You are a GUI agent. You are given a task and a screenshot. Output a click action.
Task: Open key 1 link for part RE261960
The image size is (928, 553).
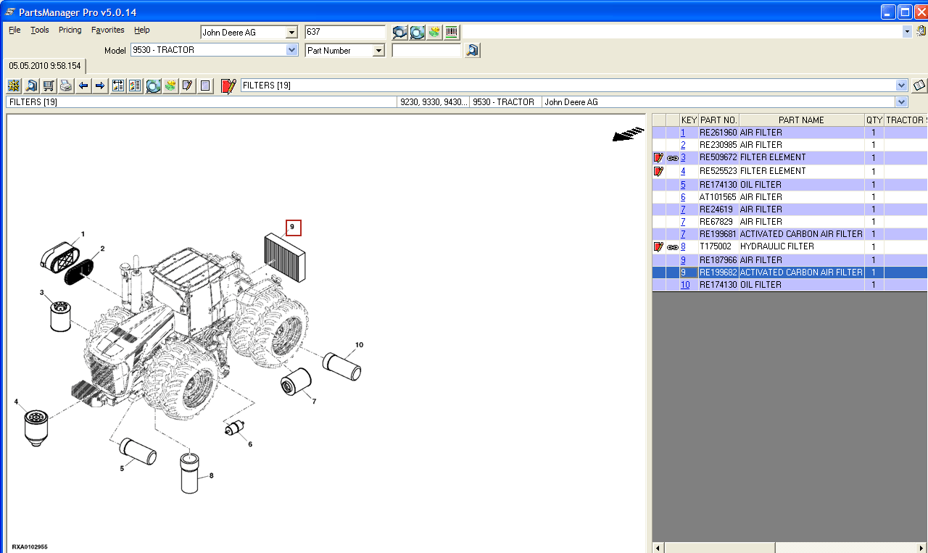pyautogui.click(x=683, y=133)
